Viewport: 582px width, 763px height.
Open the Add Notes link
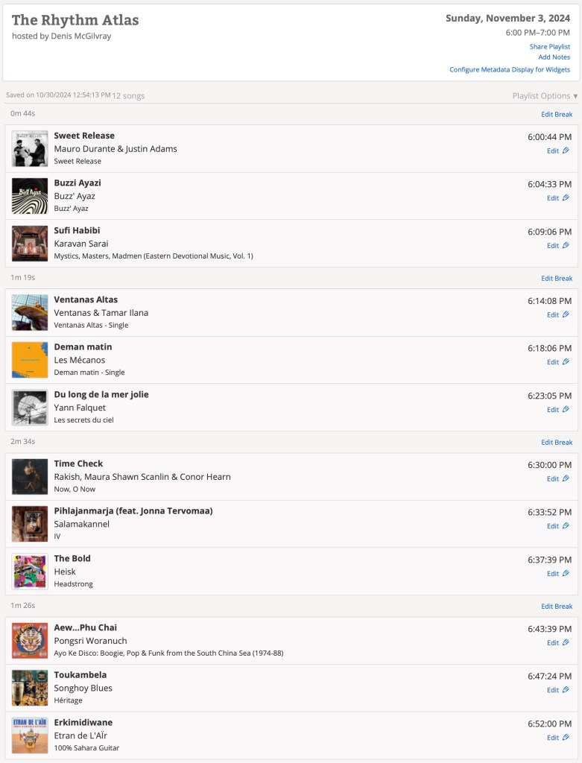[554, 57]
